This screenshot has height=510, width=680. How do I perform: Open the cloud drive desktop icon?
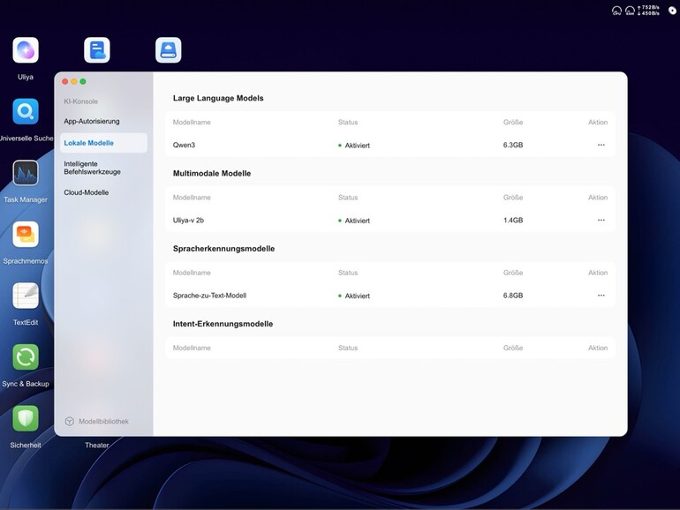point(169,50)
